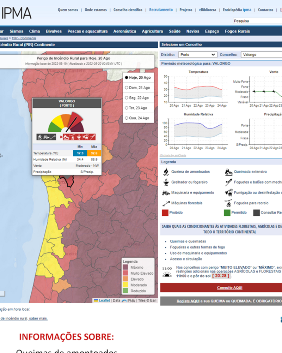
Task: Select the Dom, 21 Ago radio button
Action: pos(127,88)
